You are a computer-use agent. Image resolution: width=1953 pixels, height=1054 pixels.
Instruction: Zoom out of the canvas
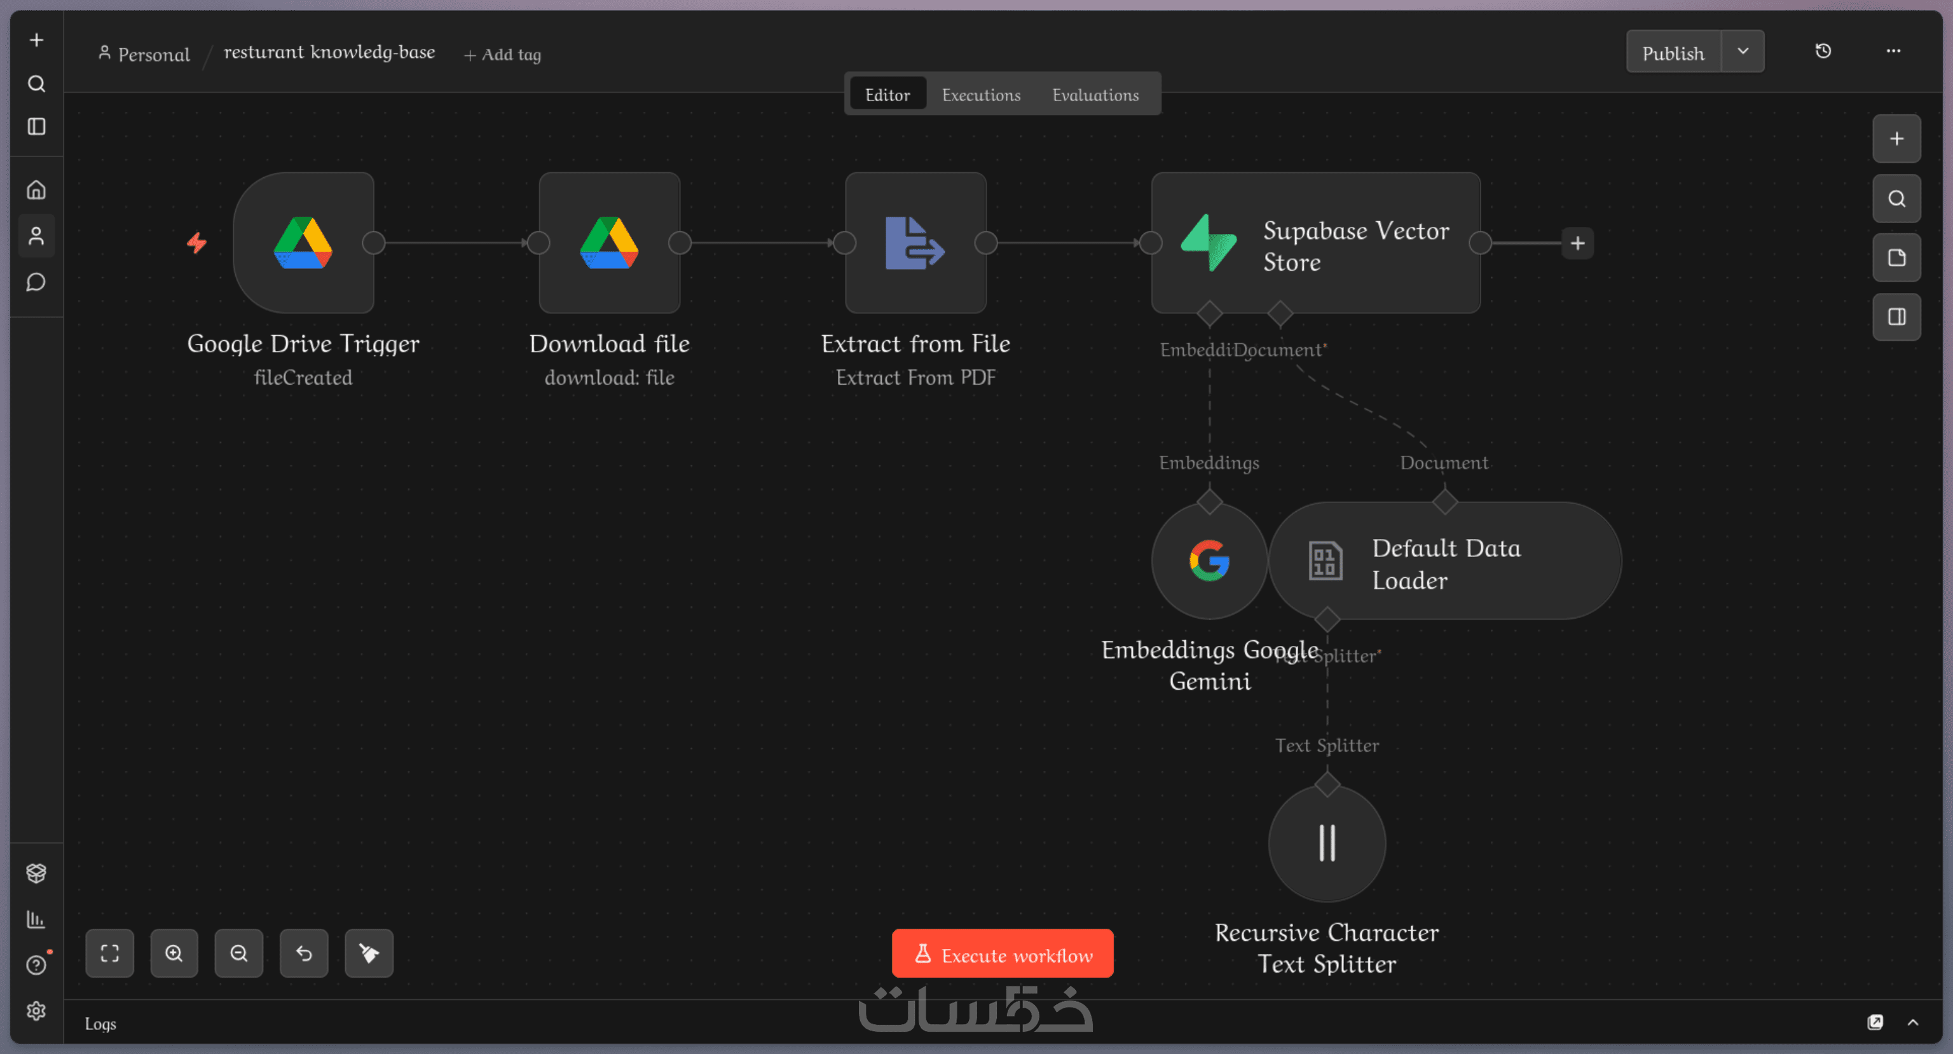click(x=239, y=953)
